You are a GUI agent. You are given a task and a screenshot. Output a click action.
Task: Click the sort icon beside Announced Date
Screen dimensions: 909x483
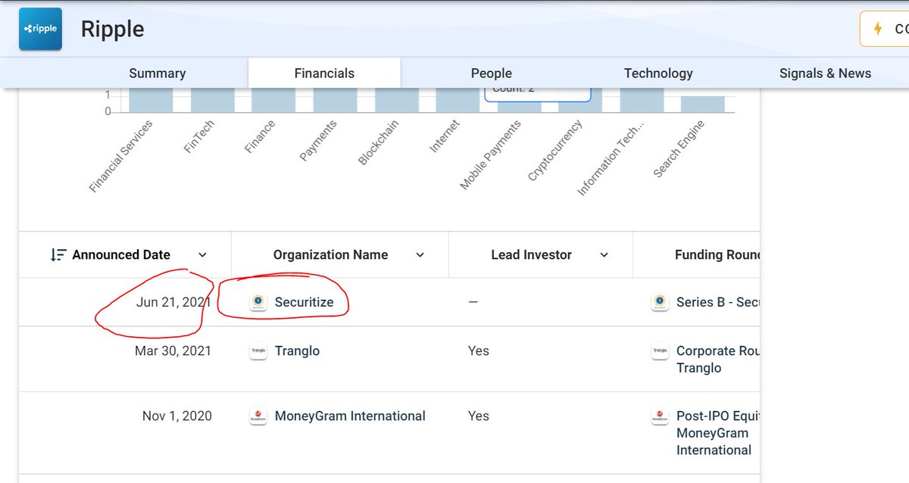(x=58, y=255)
